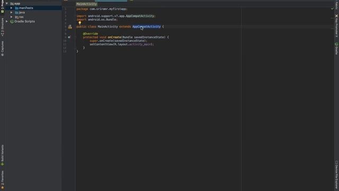The image size is (339, 191).
Task: Click the setContentView(R.layout.activity_main) line
Action: pos(122,45)
